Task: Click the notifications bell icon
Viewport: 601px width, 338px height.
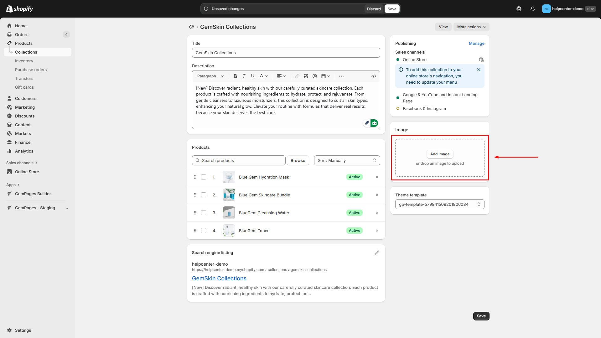Action: pos(532,9)
